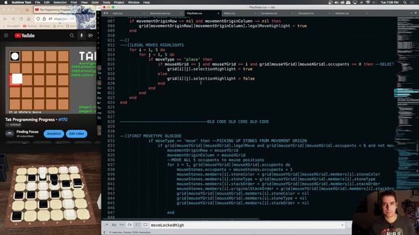Click the lock icon in address bar
This screenshot has height=235, width=419.
(44, 19)
